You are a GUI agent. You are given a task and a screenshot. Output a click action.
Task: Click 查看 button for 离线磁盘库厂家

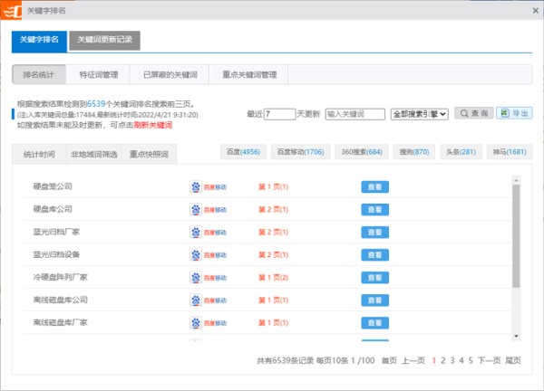click(374, 323)
